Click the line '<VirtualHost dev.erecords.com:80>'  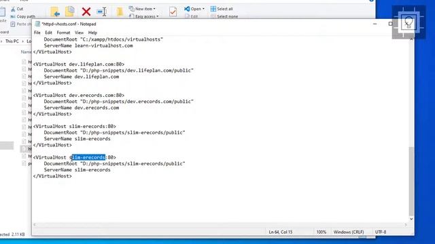pyautogui.click(x=79, y=95)
